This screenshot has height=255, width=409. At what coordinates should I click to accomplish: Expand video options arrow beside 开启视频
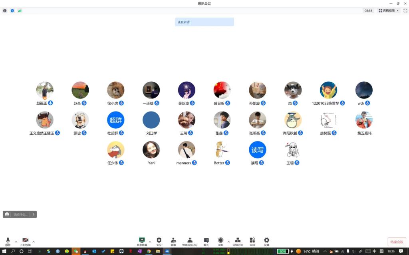coord(34,241)
